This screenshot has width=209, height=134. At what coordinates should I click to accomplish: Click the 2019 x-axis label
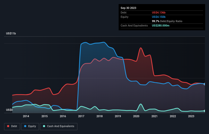(118, 116)
